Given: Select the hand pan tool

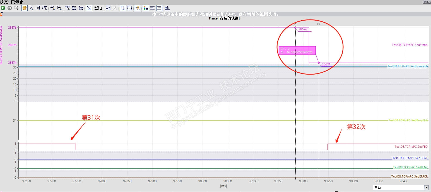Looking at the screenshot, I should [x=25, y=8].
